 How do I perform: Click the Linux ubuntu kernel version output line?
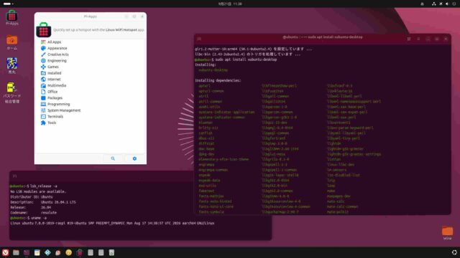click(112, 223)
